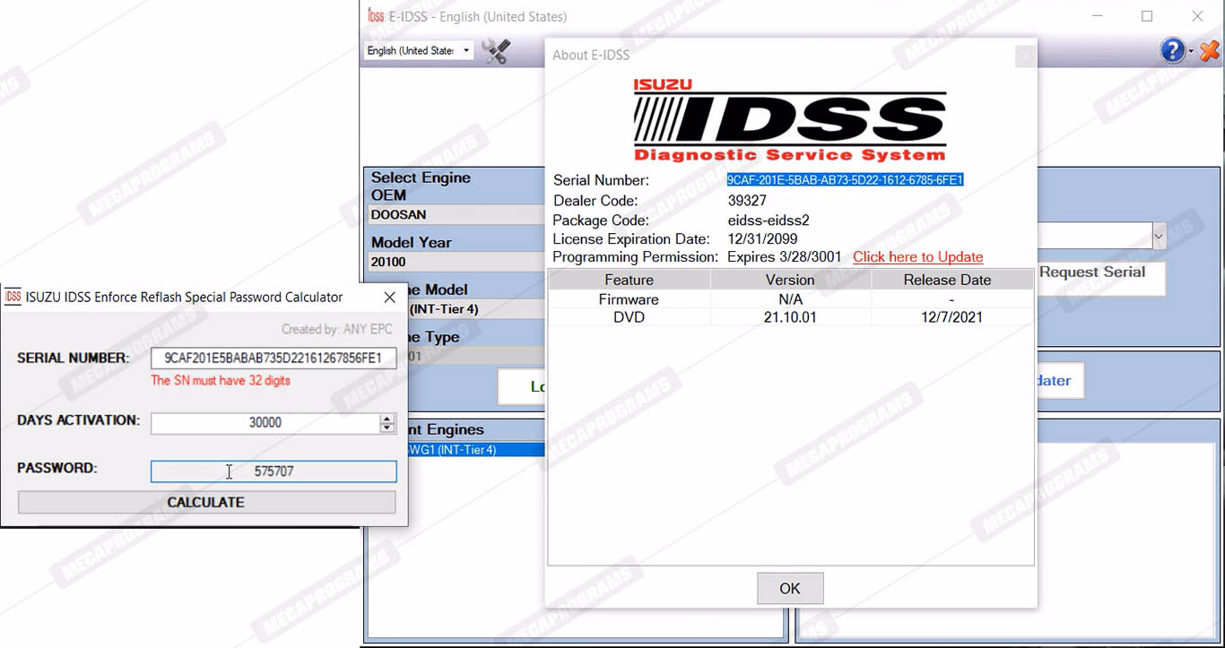Expand the dropdown arrow above Request Serial
The image size is (1225, 648).
pos(1158,237)
